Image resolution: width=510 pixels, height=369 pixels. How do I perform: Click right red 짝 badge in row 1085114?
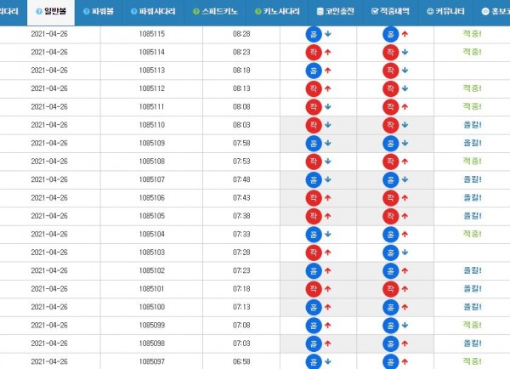[x=391, y=53]
